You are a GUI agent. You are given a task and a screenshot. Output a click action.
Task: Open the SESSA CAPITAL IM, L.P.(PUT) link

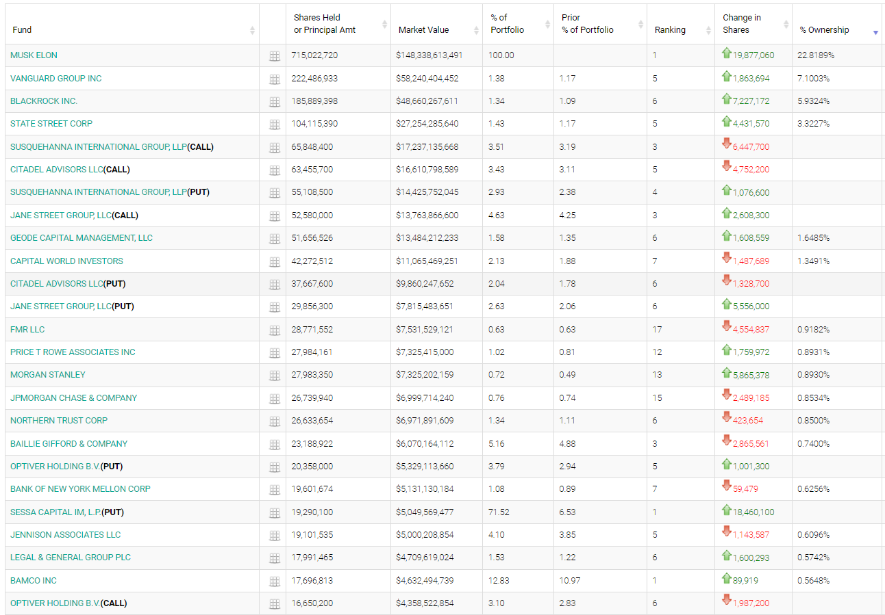67,512
